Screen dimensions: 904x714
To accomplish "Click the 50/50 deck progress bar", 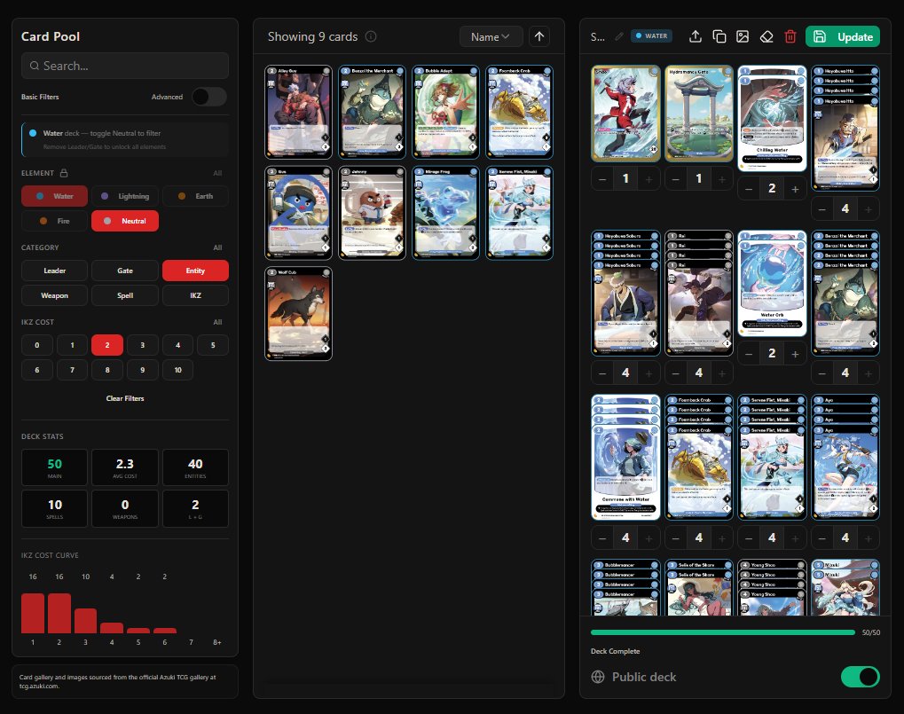I will pos(723,632).
